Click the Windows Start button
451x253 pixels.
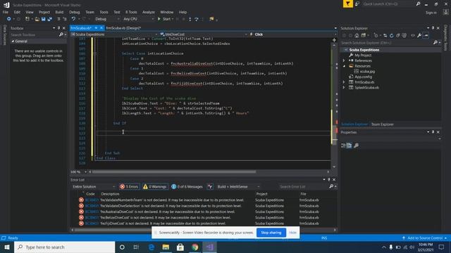(7, 247)
